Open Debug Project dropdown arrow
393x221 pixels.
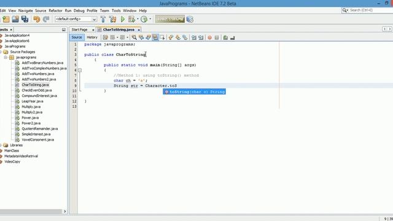point(138,19)
